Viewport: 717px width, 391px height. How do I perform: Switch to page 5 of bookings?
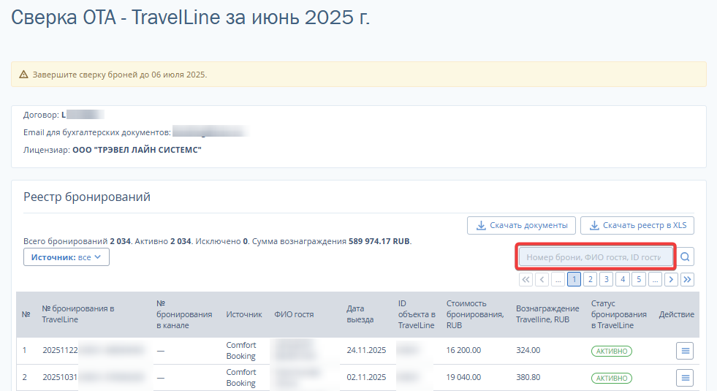tap(638, 279)
